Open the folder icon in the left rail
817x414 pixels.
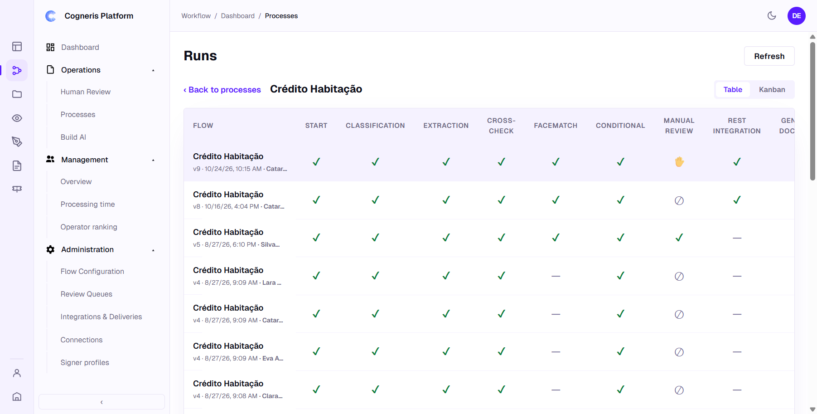pyautogui.click(x=17, y=94)
